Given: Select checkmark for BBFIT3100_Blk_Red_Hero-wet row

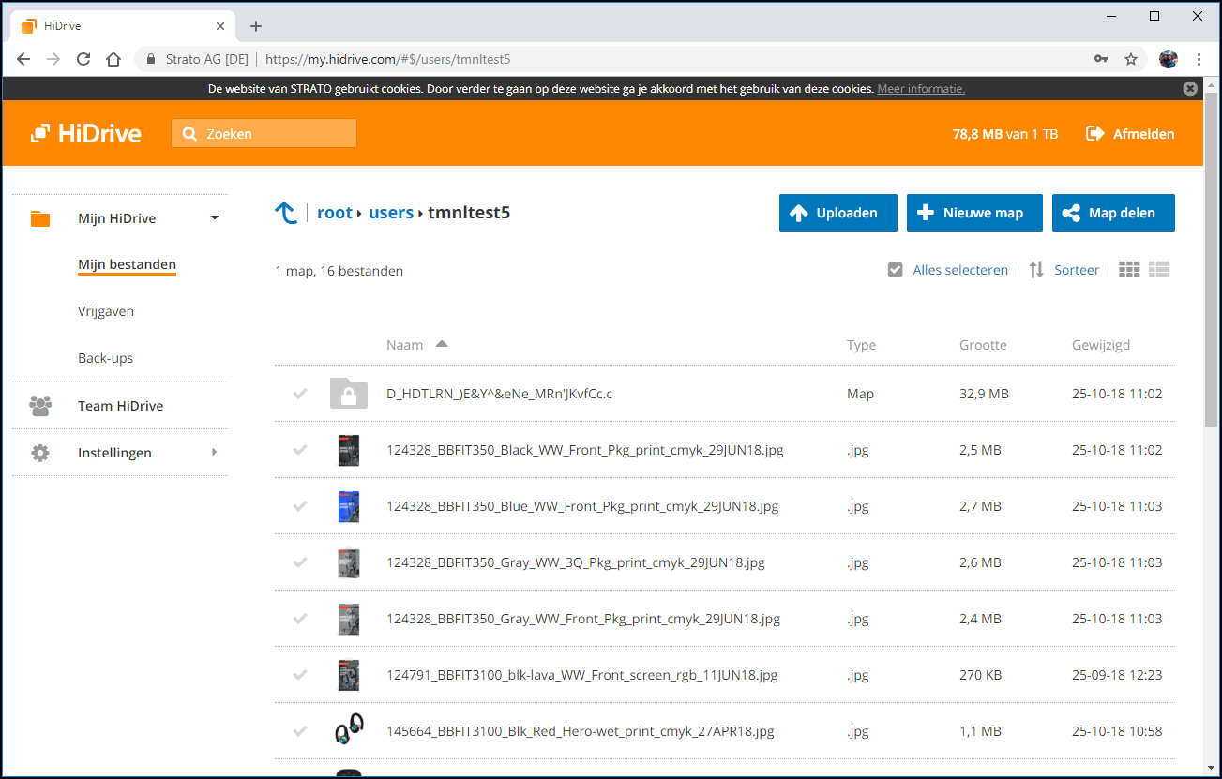Looking at the screenshot, I should [300, 731].
